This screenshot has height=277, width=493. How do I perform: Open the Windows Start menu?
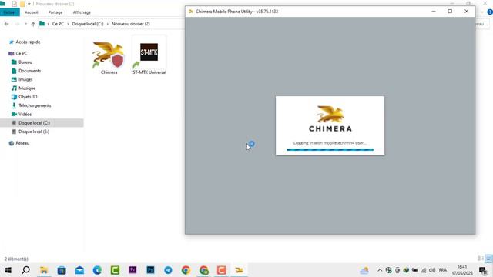pos(8,270)
